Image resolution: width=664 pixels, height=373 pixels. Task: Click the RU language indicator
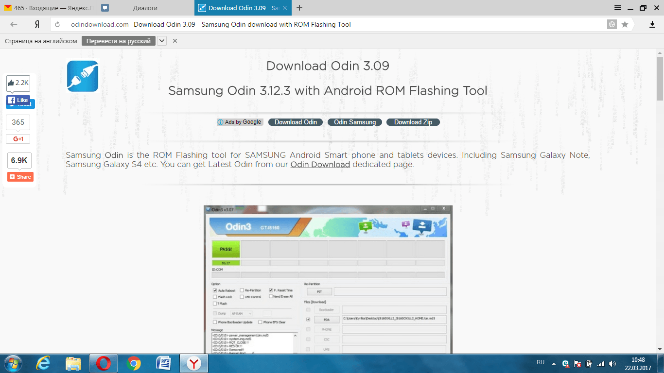pos(541,362)
